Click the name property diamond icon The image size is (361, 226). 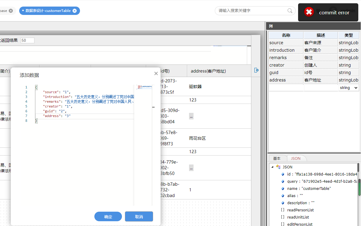point(283,189)
